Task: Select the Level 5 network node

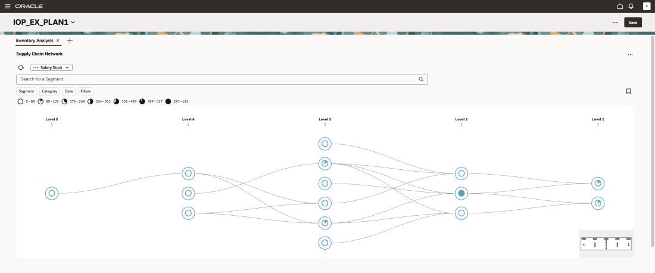Action: tap(52, 194)
